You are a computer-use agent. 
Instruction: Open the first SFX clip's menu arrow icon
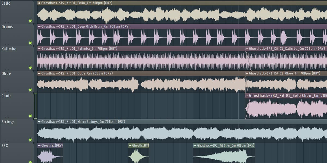[x=39, y=145]
